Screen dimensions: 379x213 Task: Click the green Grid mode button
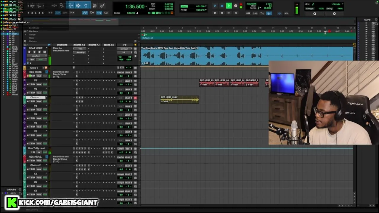(x=184, y=6)
